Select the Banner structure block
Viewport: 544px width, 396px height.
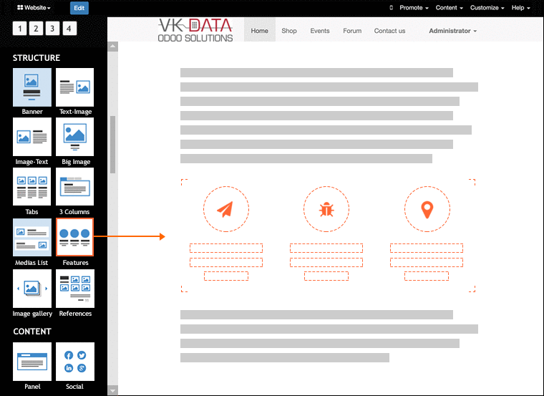pyautogui.click(x=32, y=87)
